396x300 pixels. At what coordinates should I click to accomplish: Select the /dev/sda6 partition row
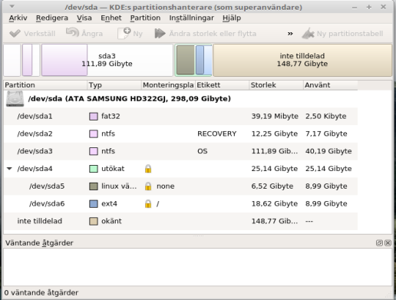180,204
